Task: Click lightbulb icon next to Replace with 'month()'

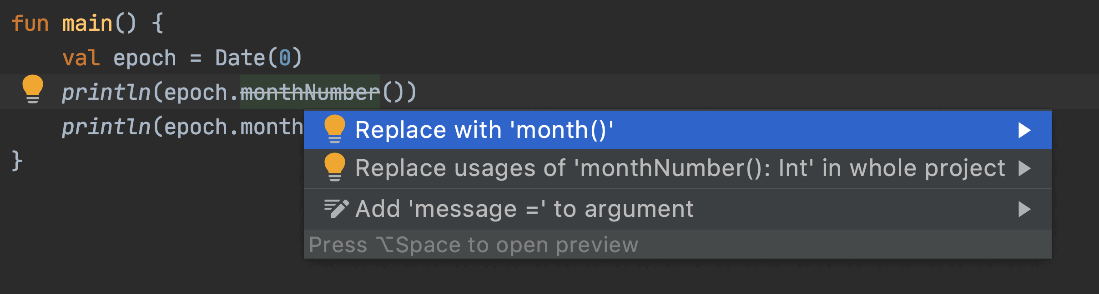Action: click(x=335, y=129)
